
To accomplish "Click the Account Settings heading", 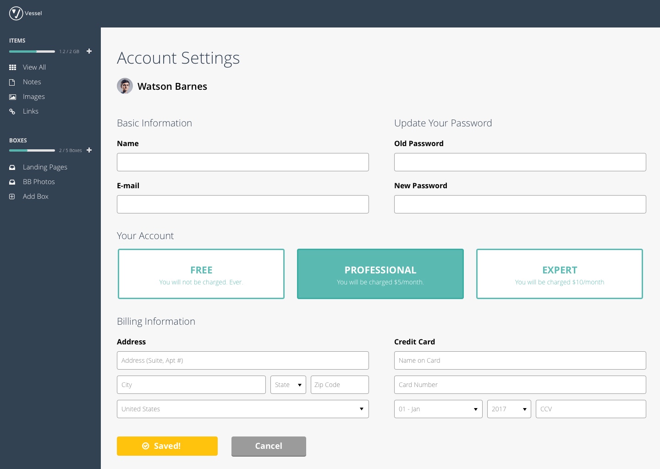I will coord(178,58).
